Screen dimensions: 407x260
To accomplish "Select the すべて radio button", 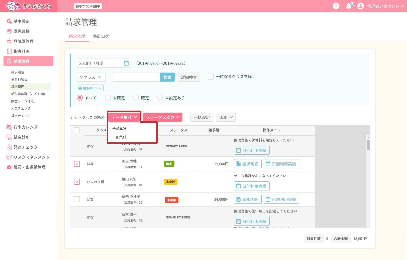I will point(80,98).
